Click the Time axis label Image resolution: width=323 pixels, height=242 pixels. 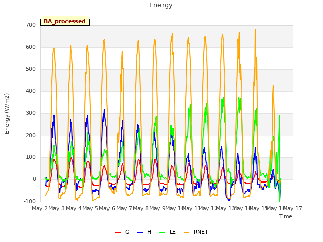286,216
